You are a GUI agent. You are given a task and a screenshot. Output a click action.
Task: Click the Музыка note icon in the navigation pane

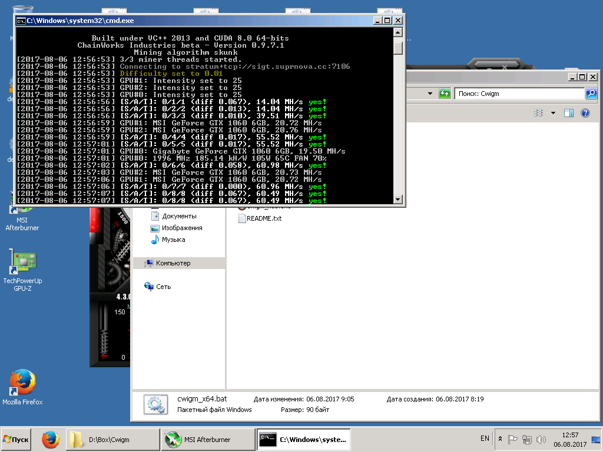point(155,240)
